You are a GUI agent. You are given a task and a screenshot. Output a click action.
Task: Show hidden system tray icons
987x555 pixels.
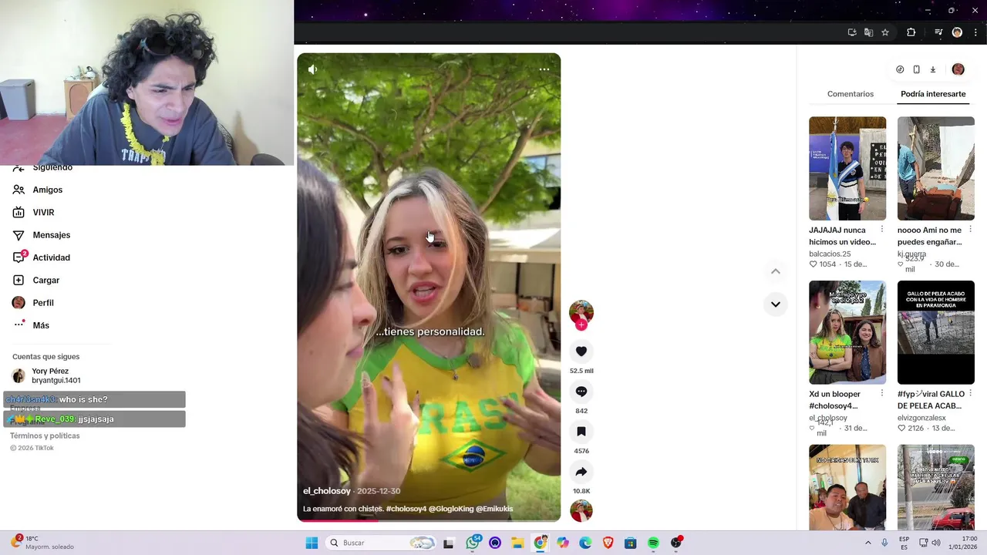pos(868,543)
